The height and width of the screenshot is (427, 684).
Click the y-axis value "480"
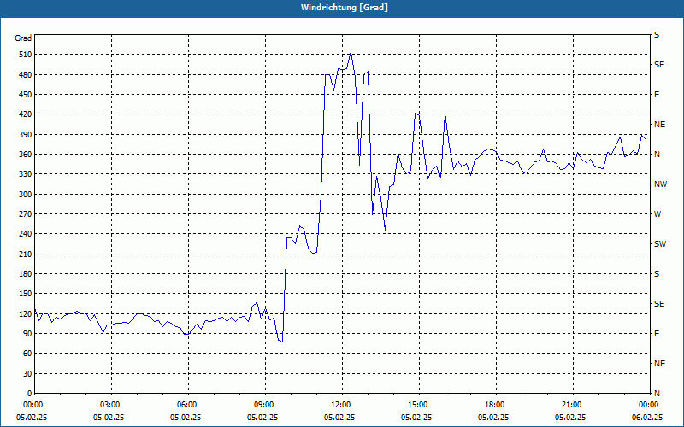pyautogui.click(x=26, y=75)
